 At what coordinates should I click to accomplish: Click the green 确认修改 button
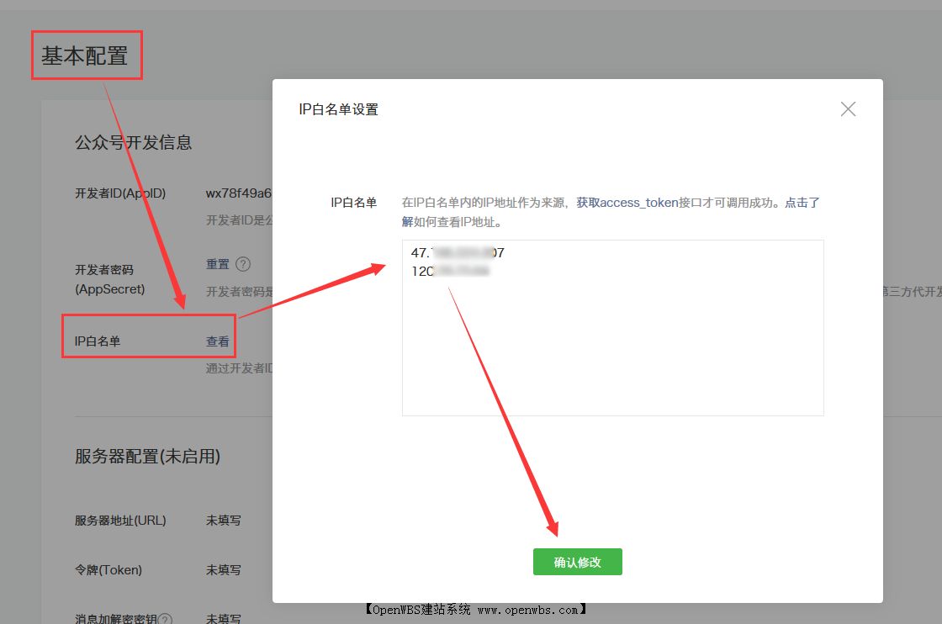point(578,562)
